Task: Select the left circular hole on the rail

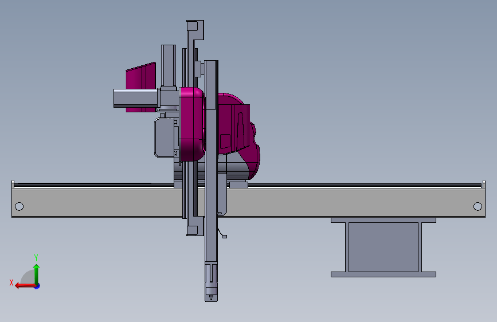Action: point(19,207)
